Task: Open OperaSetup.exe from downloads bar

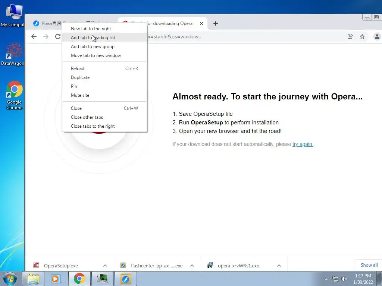Action: (x=61, y=266)
